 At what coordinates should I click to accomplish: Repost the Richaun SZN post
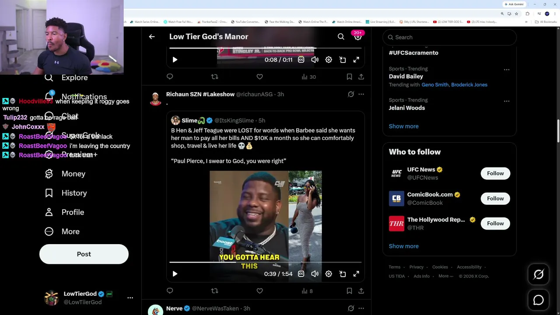(214, 290)
